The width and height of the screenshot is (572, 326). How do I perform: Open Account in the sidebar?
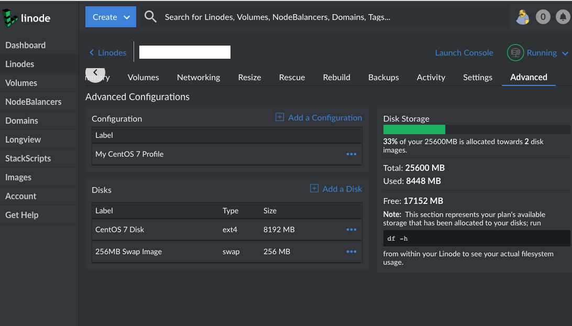39,196
